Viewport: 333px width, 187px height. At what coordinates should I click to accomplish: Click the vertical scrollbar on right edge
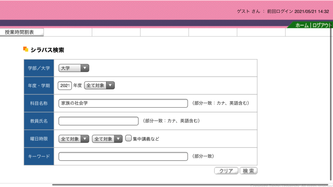(331, 97)
